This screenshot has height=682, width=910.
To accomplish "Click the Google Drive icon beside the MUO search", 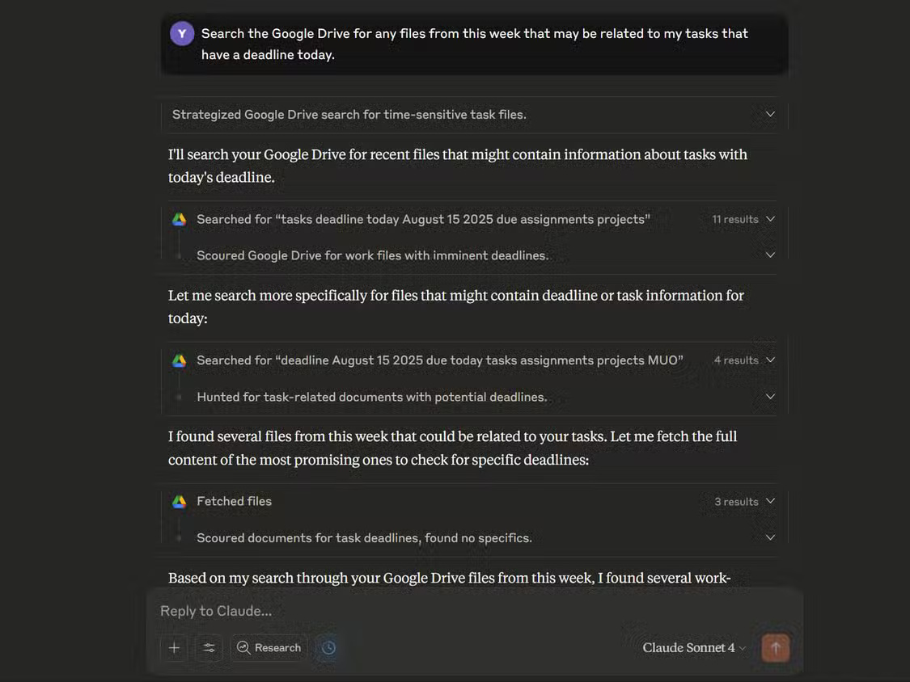I will (179, 360).
